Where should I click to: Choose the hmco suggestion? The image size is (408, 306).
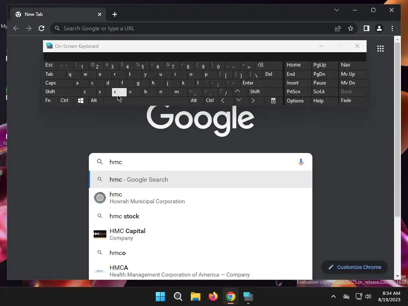201,253
